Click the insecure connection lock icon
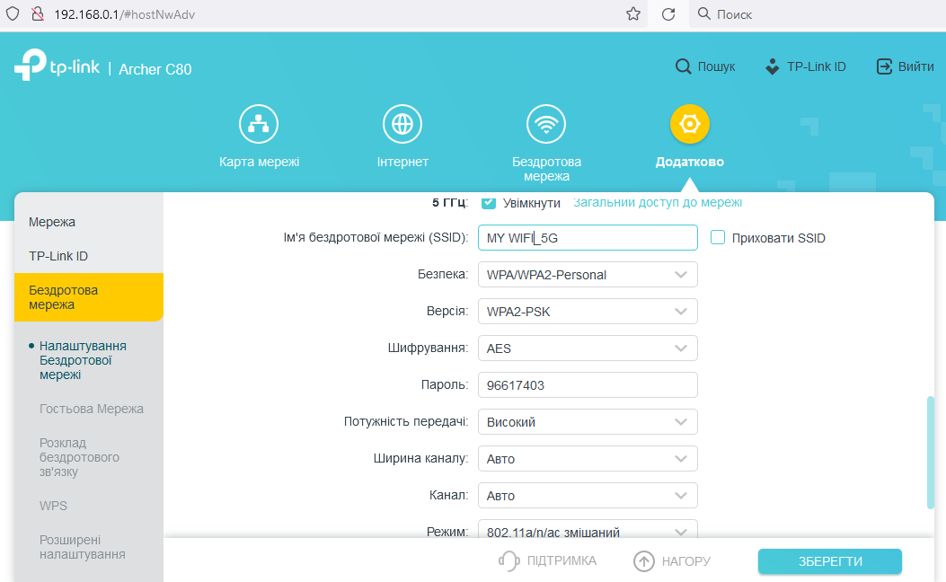The image size is (946, 582). point(38,13)
